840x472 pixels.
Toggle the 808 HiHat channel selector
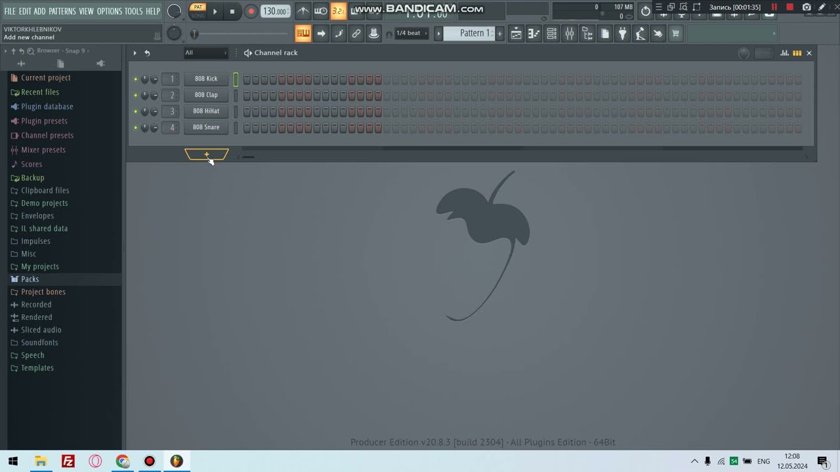(236, 111)
